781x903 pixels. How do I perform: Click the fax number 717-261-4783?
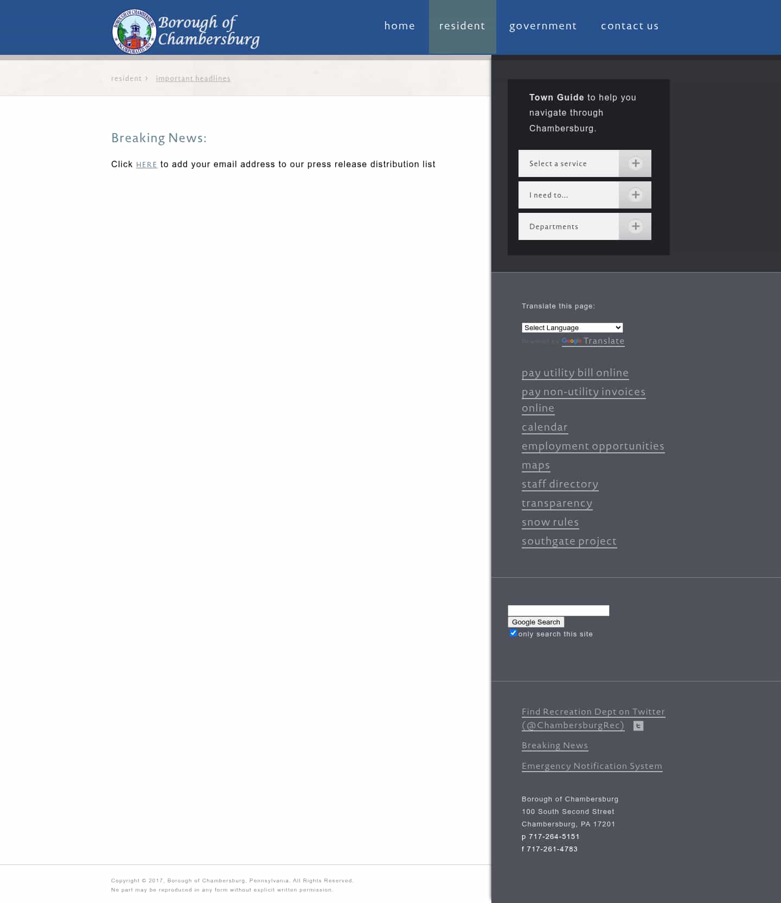pos(552,849)
